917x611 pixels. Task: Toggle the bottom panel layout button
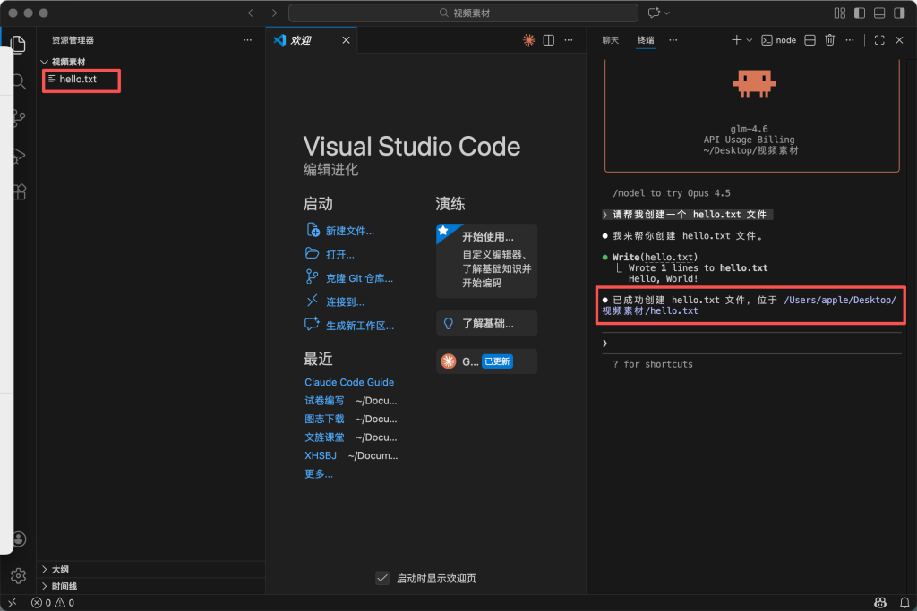click(879, 13)
